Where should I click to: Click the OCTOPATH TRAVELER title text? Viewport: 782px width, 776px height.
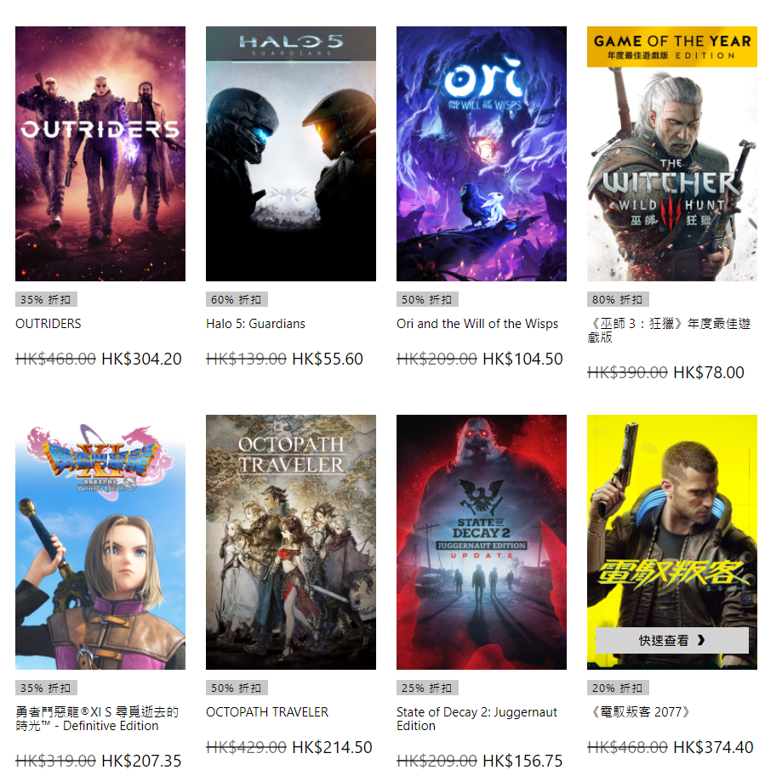coord(267,712)
